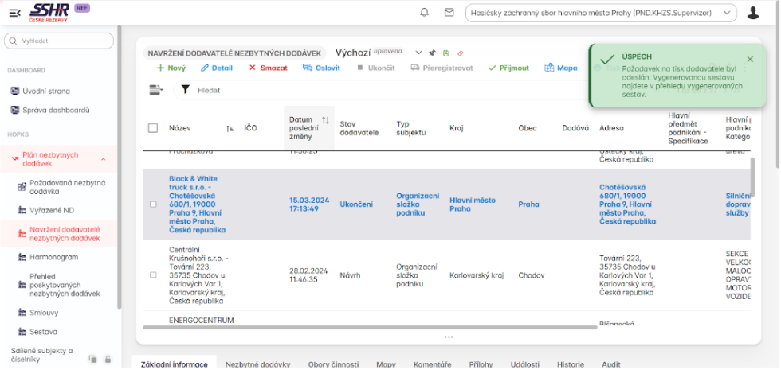
Task: Open the Historie tab
Action: click(x=570, y=364)
